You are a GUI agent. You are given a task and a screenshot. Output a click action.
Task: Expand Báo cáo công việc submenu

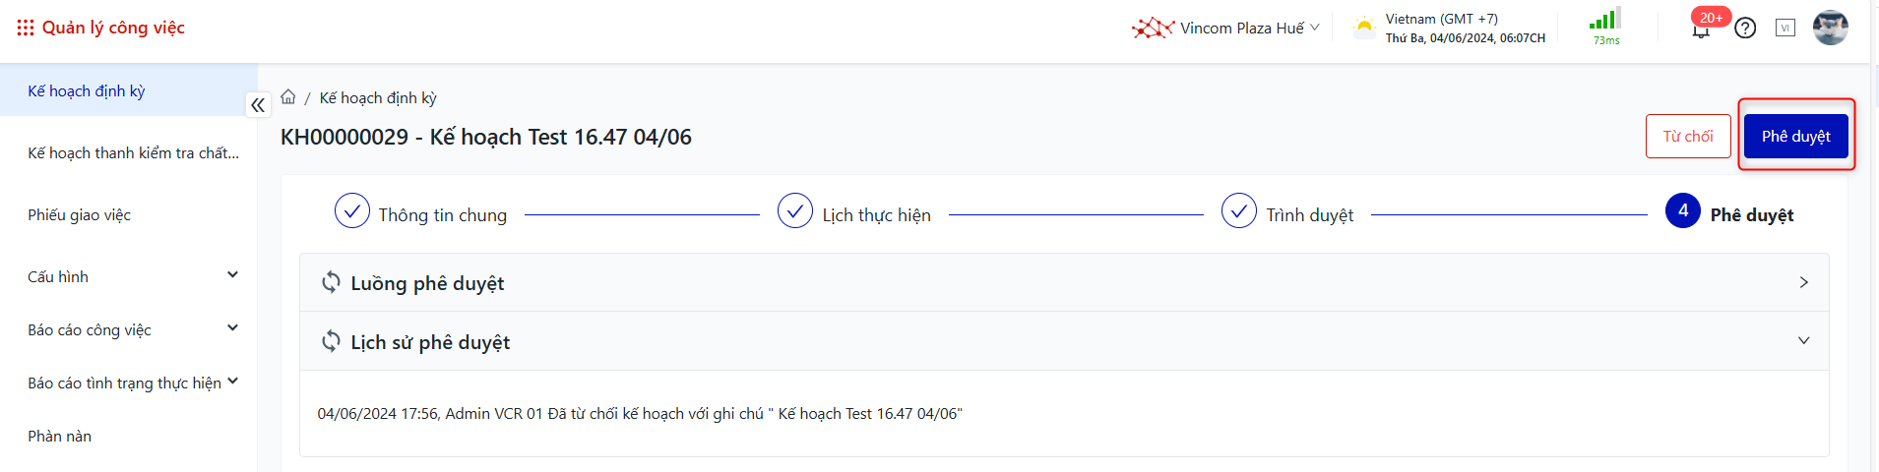click(x=232, y=328)
